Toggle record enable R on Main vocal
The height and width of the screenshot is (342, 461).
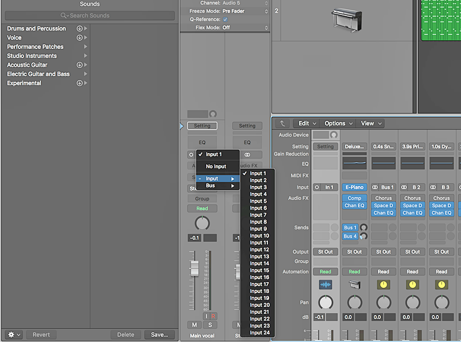pos(213,316)
